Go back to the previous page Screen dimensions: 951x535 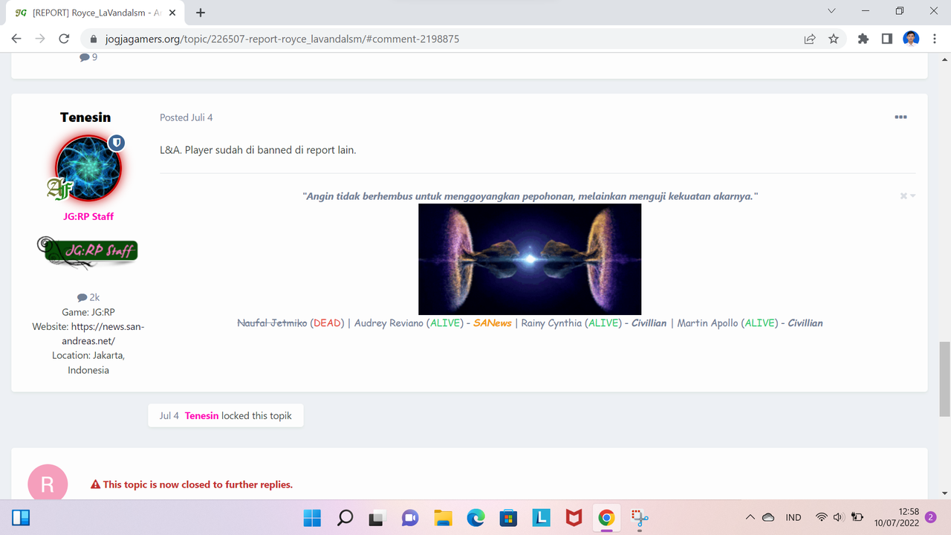point(16,39)
